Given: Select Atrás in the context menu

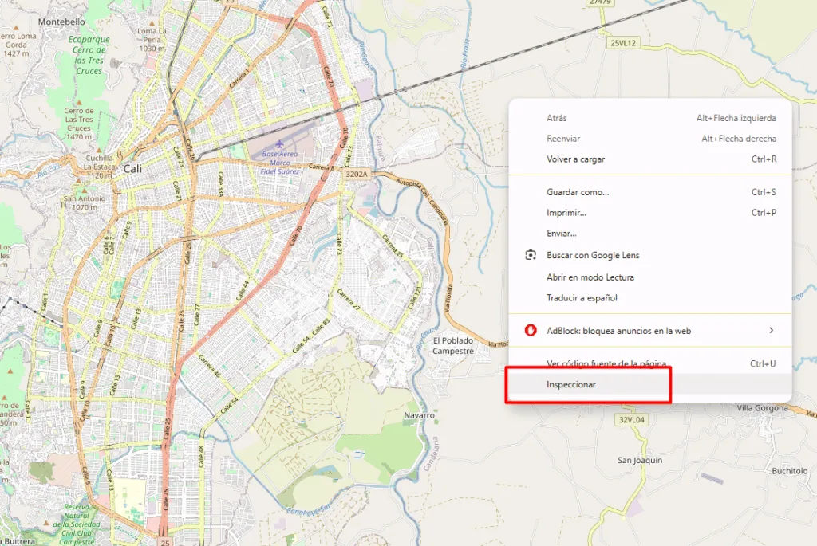Looking at the screenshot, I should click(649, 118).
